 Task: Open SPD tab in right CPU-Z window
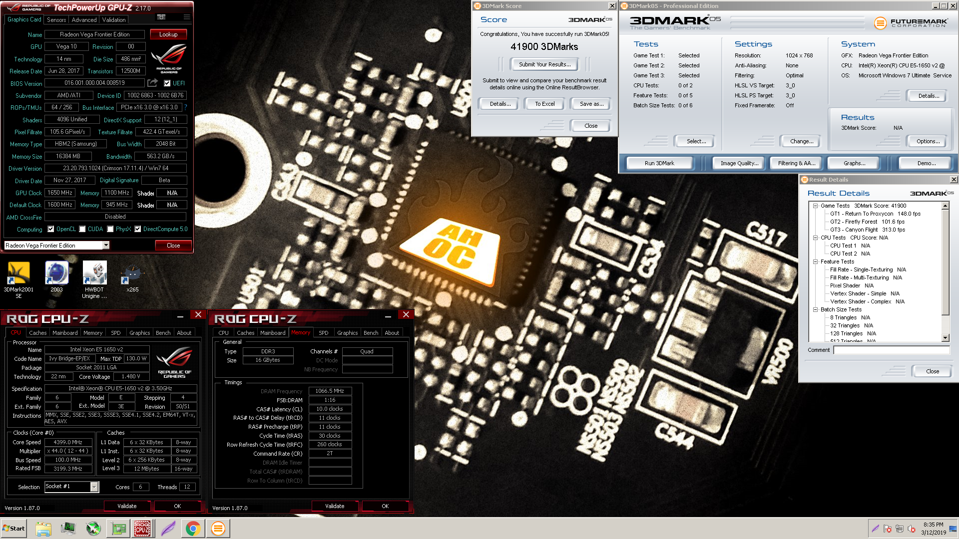tap(324, 333)
